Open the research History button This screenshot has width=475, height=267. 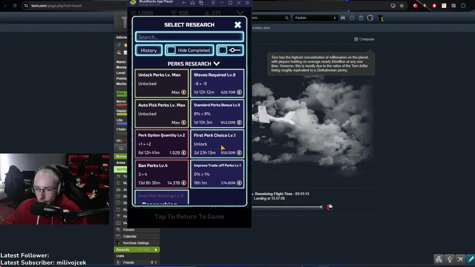pyautogui.click(x=149, y=50)
